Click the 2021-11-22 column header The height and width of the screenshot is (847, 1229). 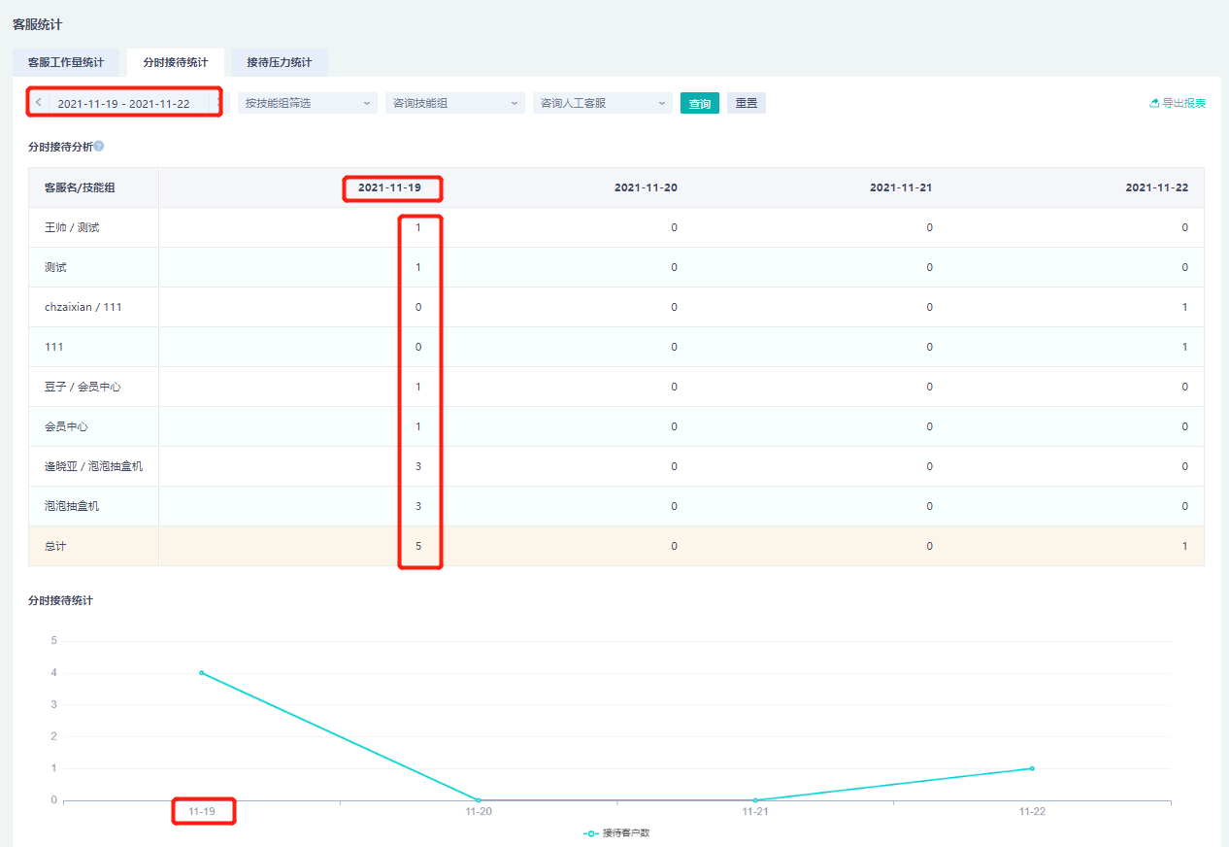coord(1157,187)
